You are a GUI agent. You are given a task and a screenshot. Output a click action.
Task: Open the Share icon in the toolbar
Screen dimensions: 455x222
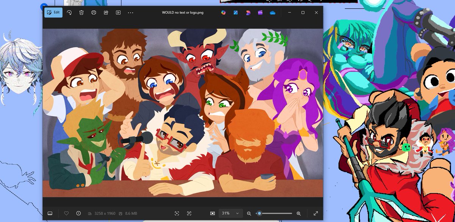coord(106,13)
